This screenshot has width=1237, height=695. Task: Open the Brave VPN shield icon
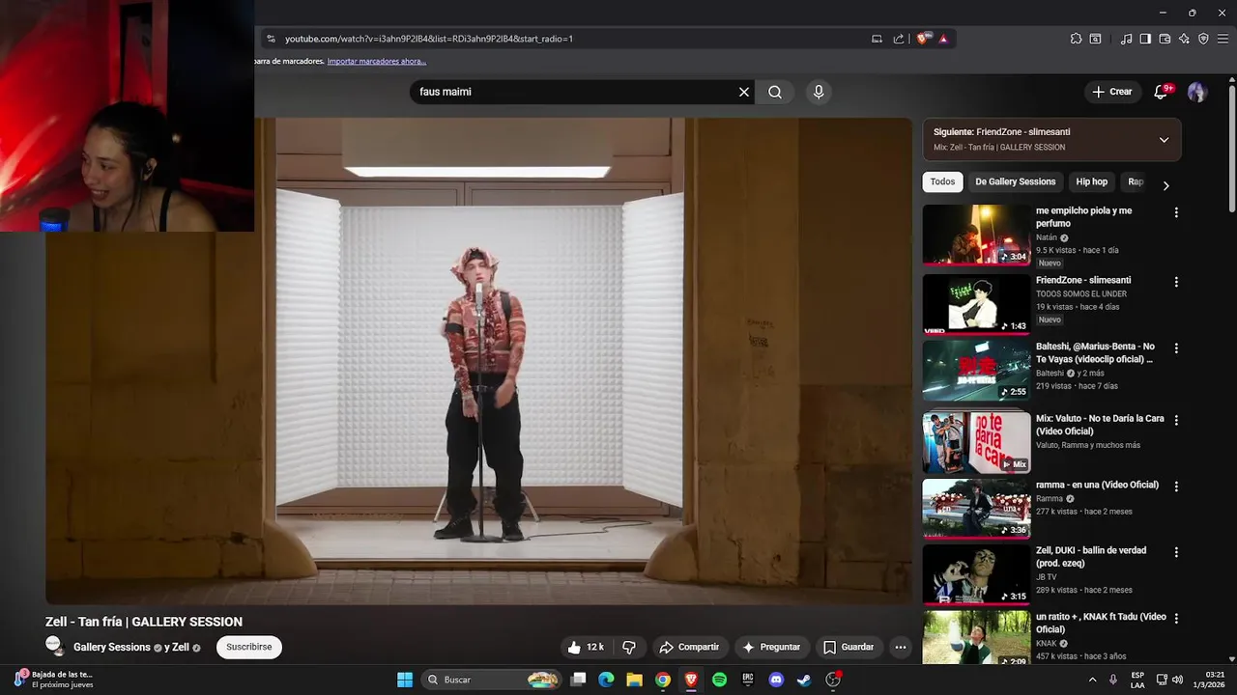(x=1203, y=39)
